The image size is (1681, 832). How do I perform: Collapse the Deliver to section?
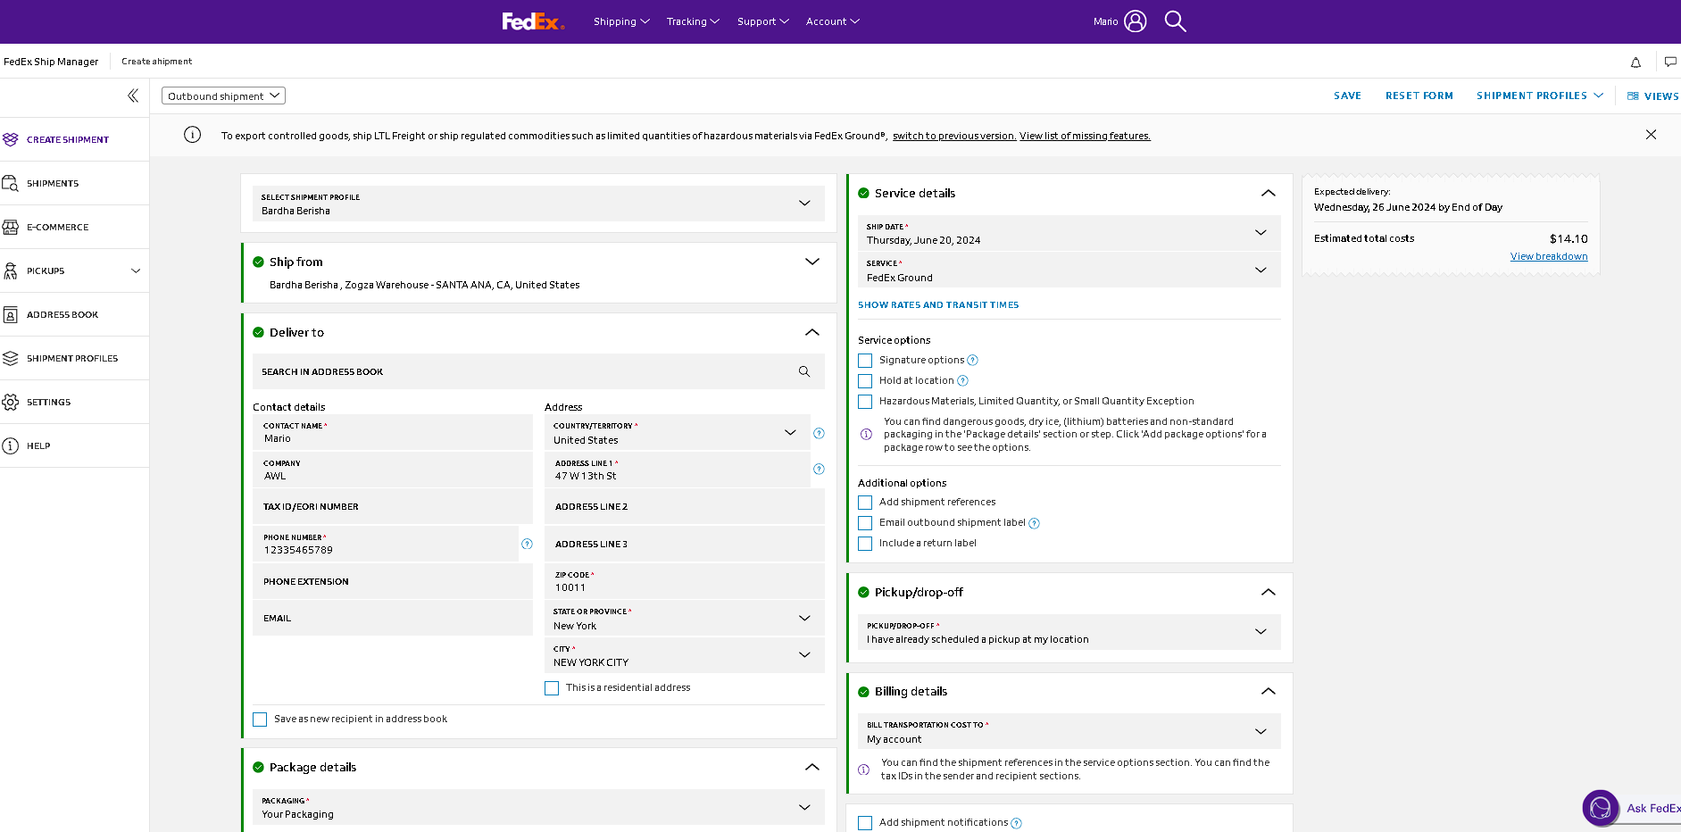(x=811, y=332)
